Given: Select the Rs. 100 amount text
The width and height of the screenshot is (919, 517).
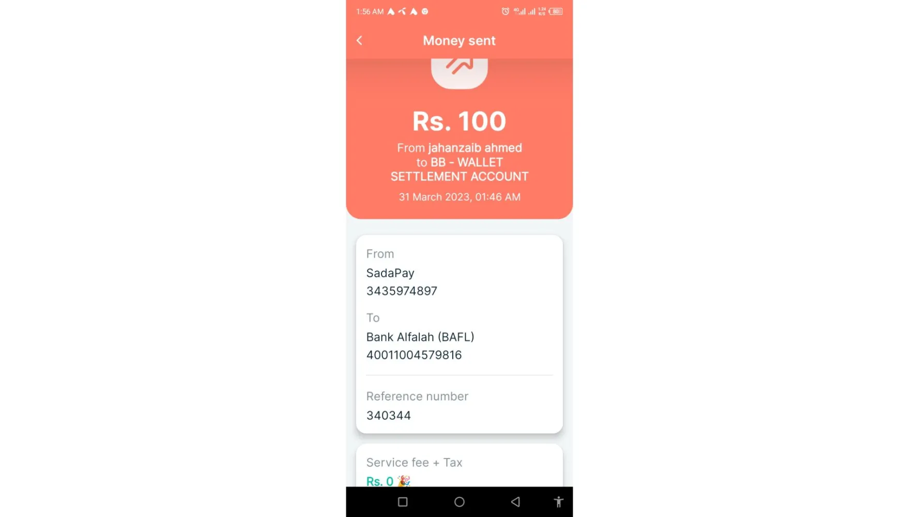Looking at the screenshot, I should 460,121.
